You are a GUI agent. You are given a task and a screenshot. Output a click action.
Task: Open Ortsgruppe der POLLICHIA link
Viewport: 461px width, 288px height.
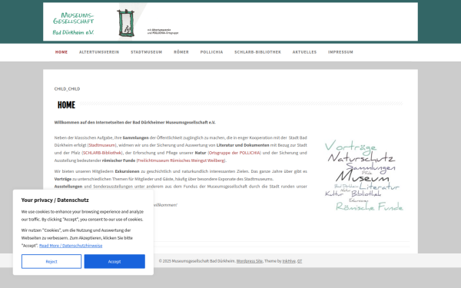(x=234, y=153)
